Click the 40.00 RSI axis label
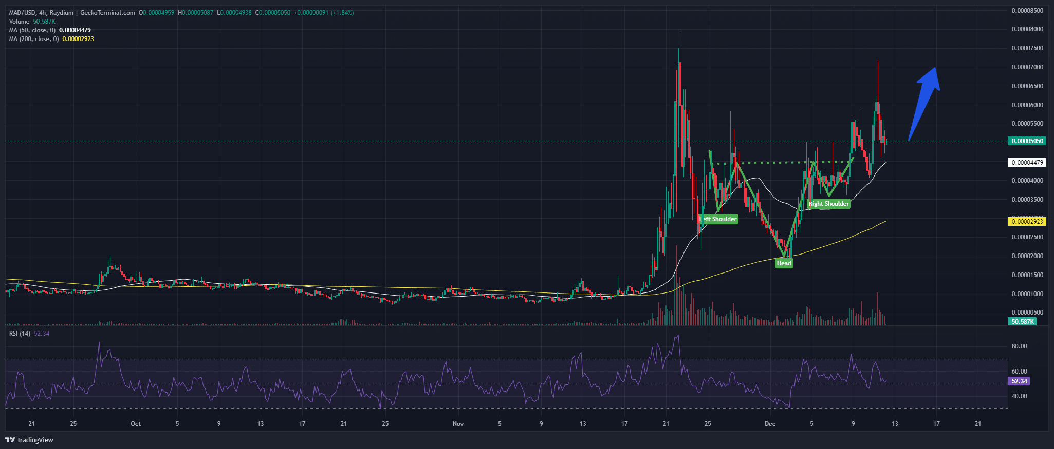 pyautogui.click(x=1019, y=396)
